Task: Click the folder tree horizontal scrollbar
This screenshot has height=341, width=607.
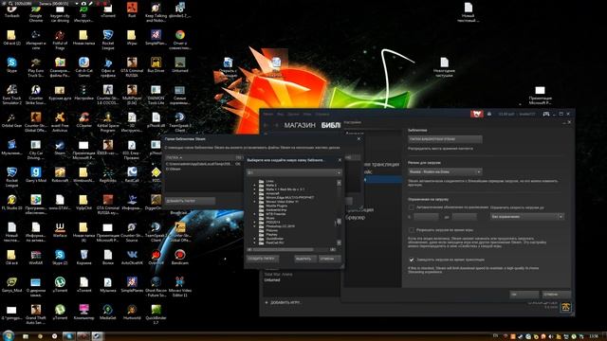Action: 291,249
